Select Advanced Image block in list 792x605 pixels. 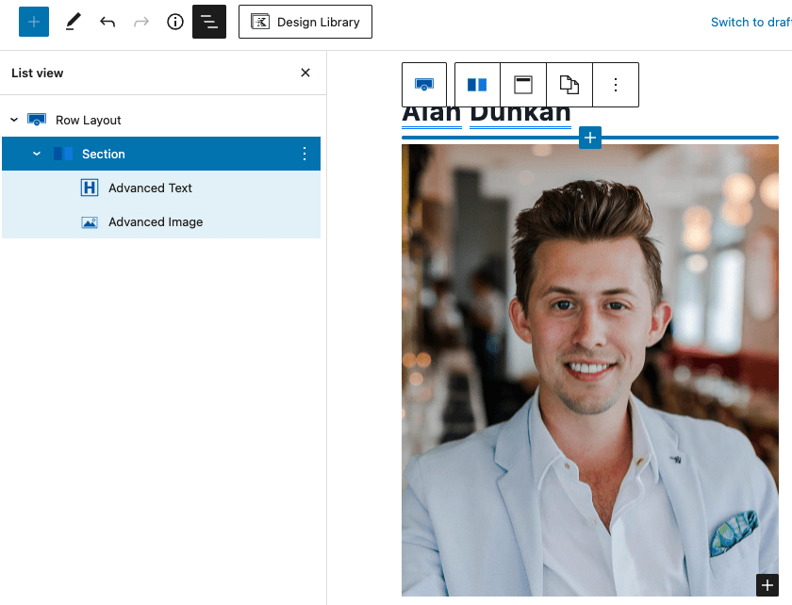point(156,221)
